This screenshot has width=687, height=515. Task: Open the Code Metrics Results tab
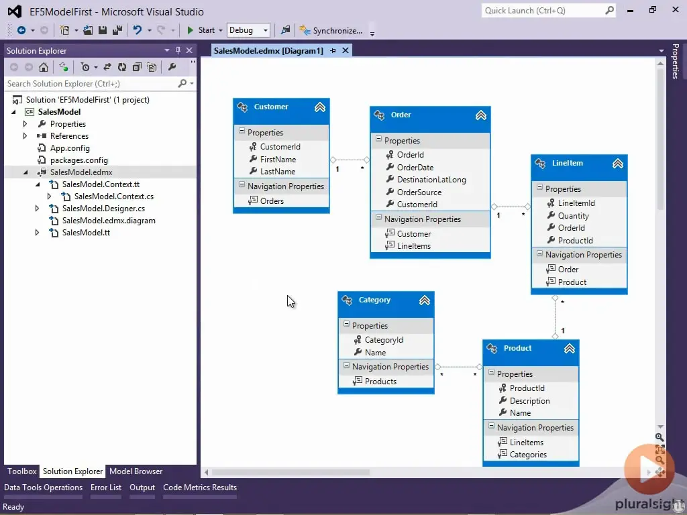click(x=200, y=488)
